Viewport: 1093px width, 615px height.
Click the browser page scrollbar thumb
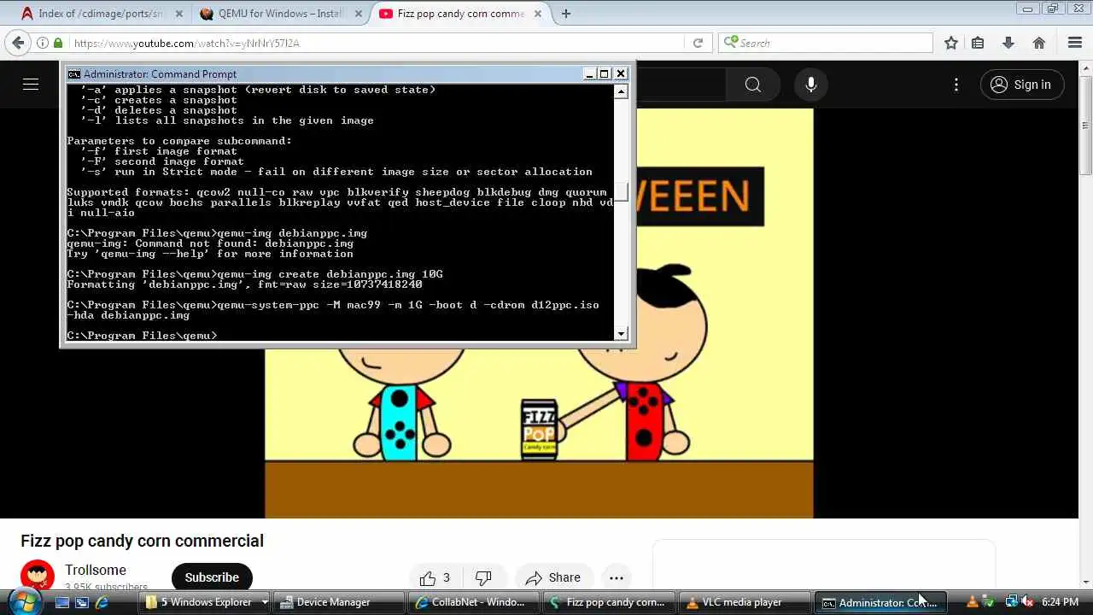click(1086, 124)
